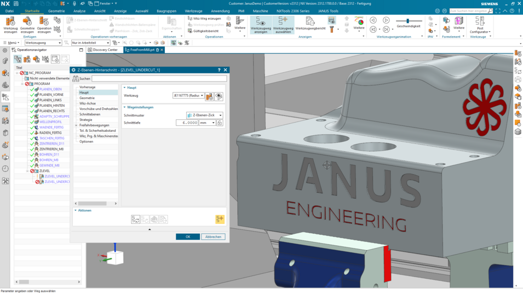
Task: Collapse the Wegeinstellungen section
Action: click(x=125, y=107)
